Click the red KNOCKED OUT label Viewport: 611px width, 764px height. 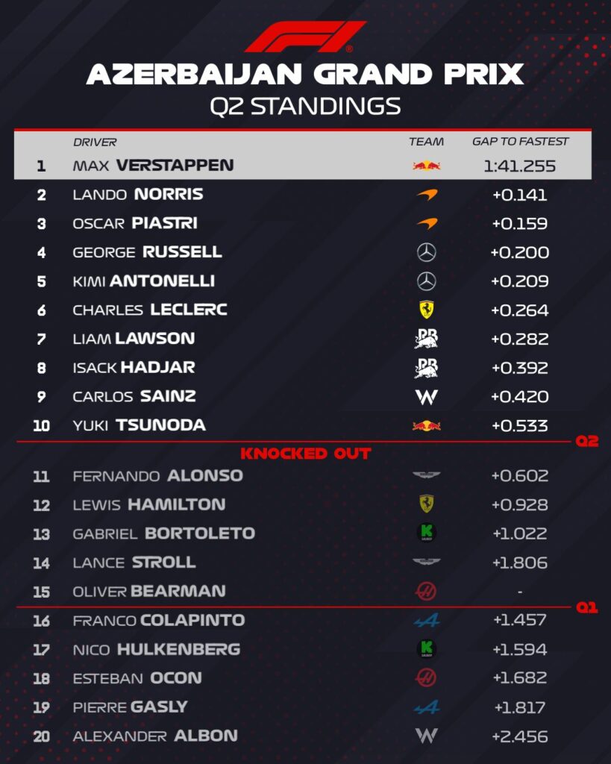[305, 453]
